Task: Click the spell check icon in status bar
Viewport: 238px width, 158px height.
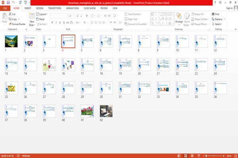Action: tap(18, 156)
